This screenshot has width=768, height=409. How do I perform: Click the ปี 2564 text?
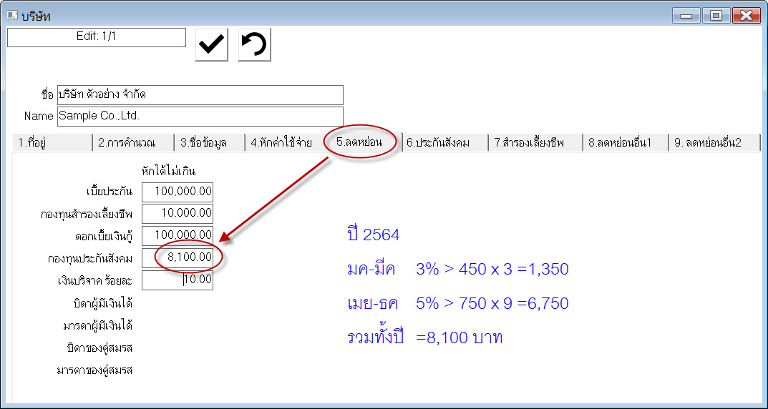coord(373,235)
